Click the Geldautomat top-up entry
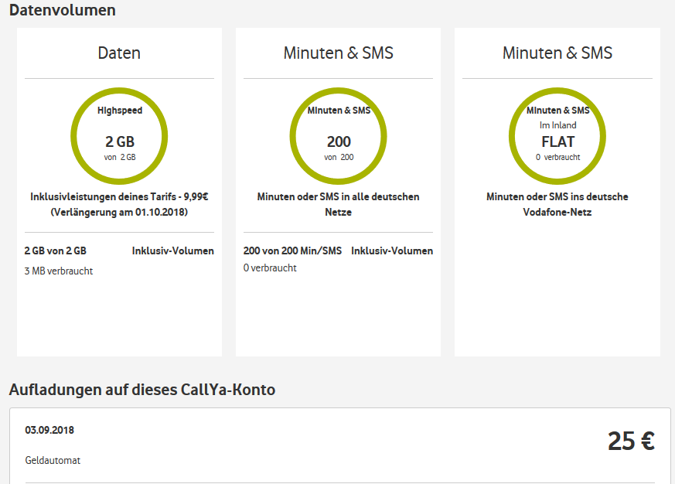The image size is (675, 484). (53, 460)
